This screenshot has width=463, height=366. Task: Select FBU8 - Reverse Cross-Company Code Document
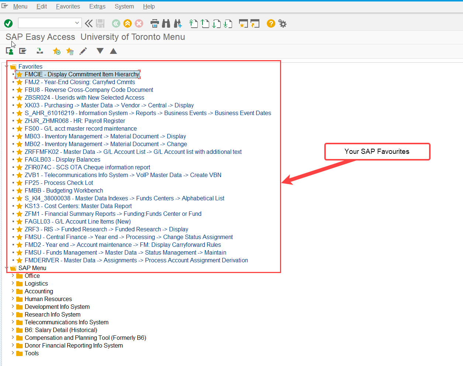click(x=89, y=90)
